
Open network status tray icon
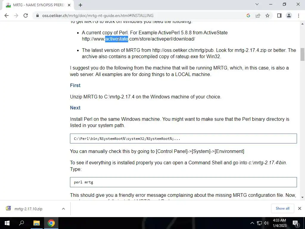pos(259,223)
